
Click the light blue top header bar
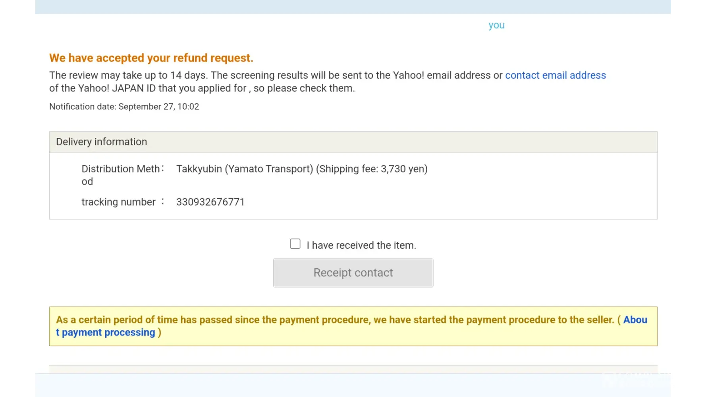(353, 7)
